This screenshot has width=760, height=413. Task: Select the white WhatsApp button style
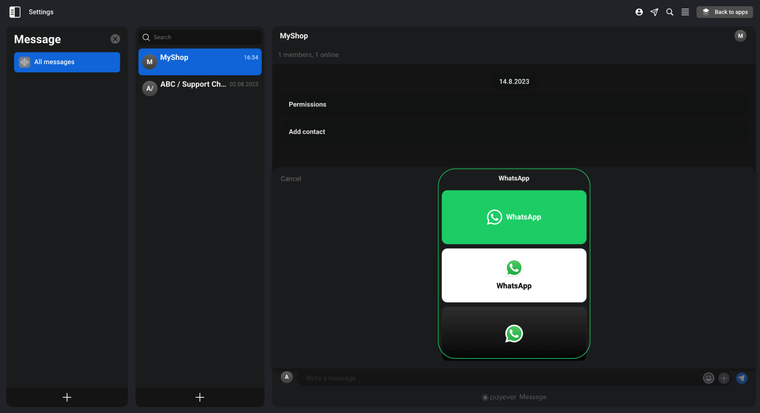514,276
